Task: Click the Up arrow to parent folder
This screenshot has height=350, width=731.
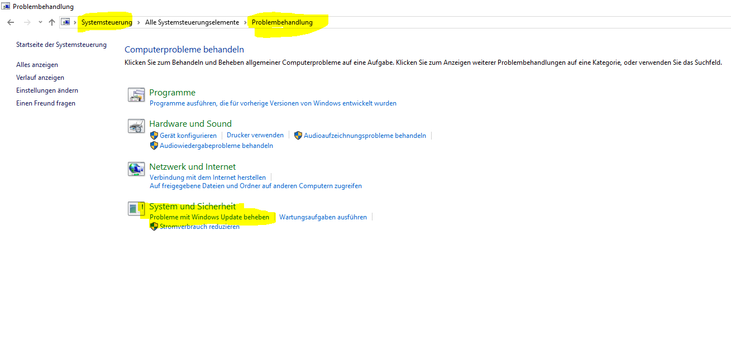Action: point(52,22)
